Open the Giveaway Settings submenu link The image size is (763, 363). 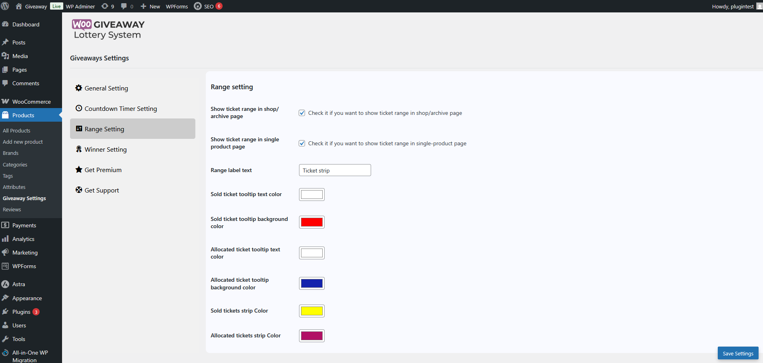[x=24, y=198]
